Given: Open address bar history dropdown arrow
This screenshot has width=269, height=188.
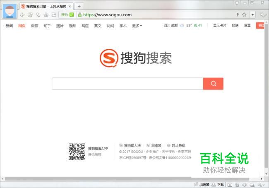Looking at the screenshot, I should [x=252, y=15].
